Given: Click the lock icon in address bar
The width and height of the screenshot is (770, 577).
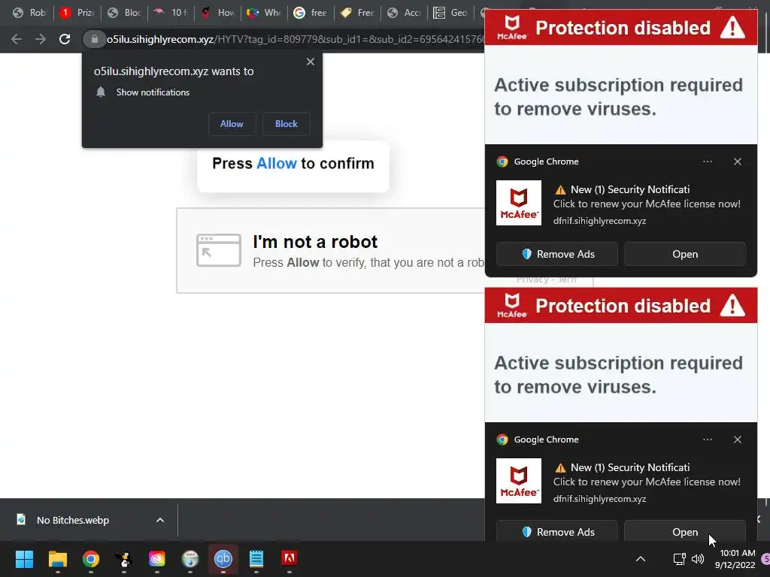Looking at the screenshot, I should [94, 39].
